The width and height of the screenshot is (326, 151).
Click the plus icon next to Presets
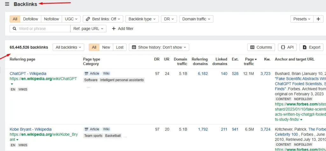[318, 19]
